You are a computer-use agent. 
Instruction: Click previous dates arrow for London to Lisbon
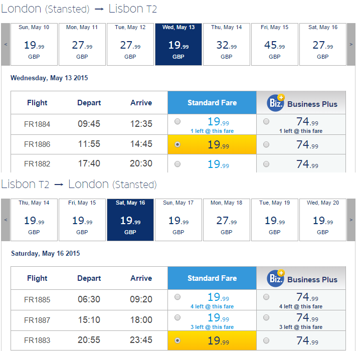(x=6, y=44)
